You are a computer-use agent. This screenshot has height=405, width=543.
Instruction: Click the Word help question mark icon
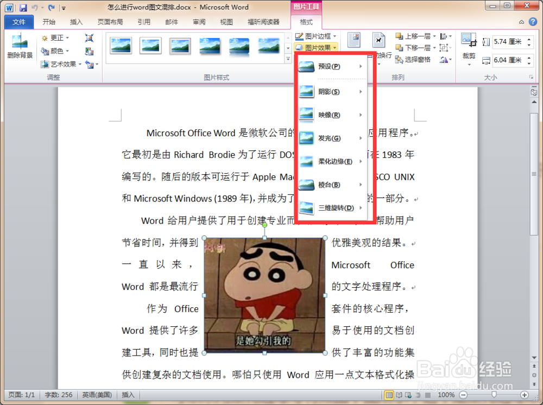(533, 22)
